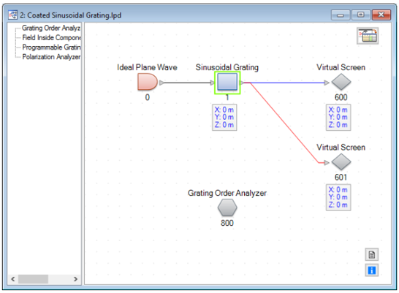Image resolution: width=399 pixels, height=293 pixels.
Task: Select Grating Order Analyzer tree item
Action: 51,28
